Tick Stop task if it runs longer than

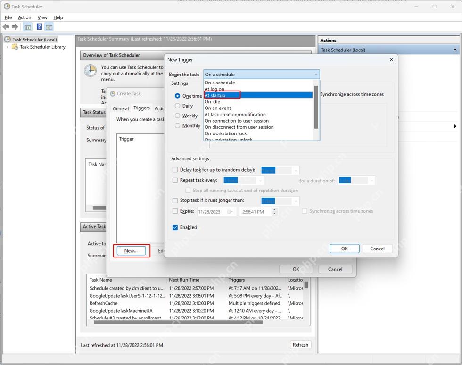(175, 200)
